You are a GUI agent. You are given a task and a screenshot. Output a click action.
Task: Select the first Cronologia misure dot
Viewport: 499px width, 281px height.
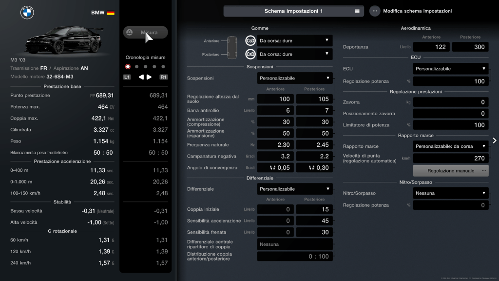coord(128,67)
